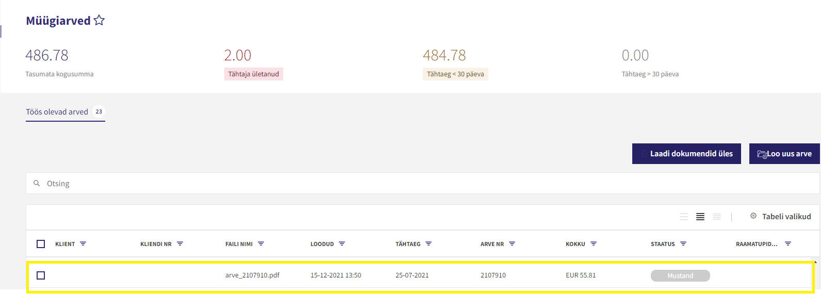Open filter for KLIENDI NR column
This screenshot has width=821, height=294.
pos(180,243)
